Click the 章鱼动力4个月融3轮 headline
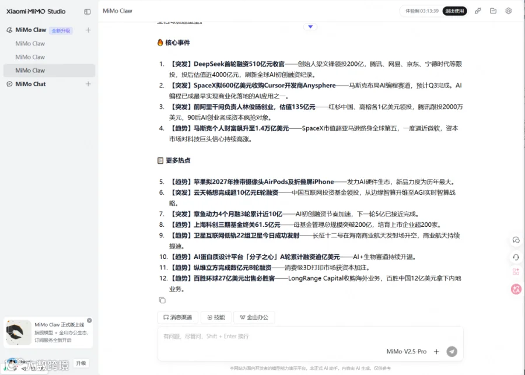The image size is (525, 375). pyautogui.click(x=238, y=214)
